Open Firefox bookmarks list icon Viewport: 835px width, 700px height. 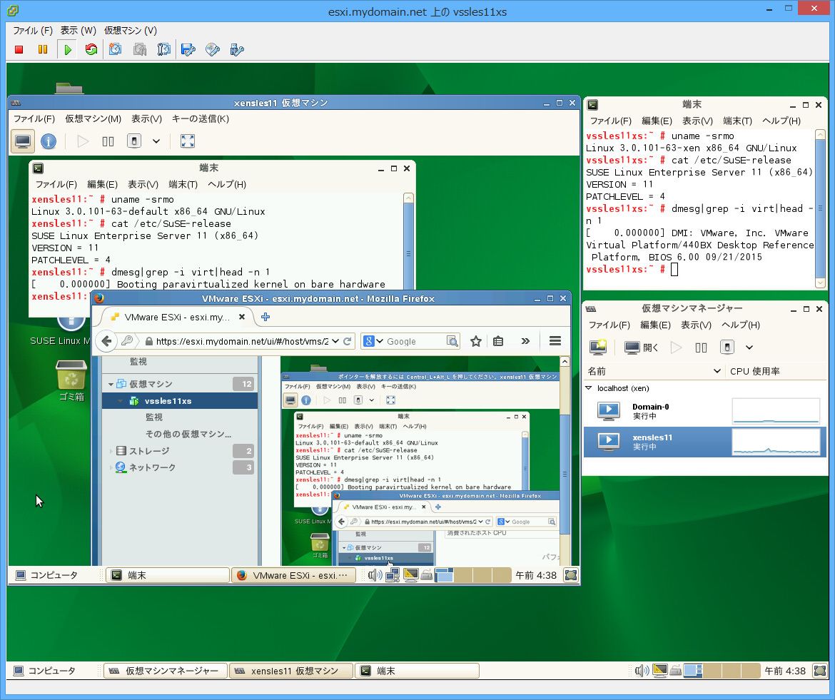(498, 341)
